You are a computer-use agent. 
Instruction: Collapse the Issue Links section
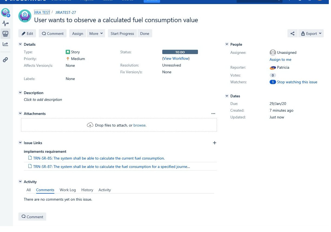point(20,142)
